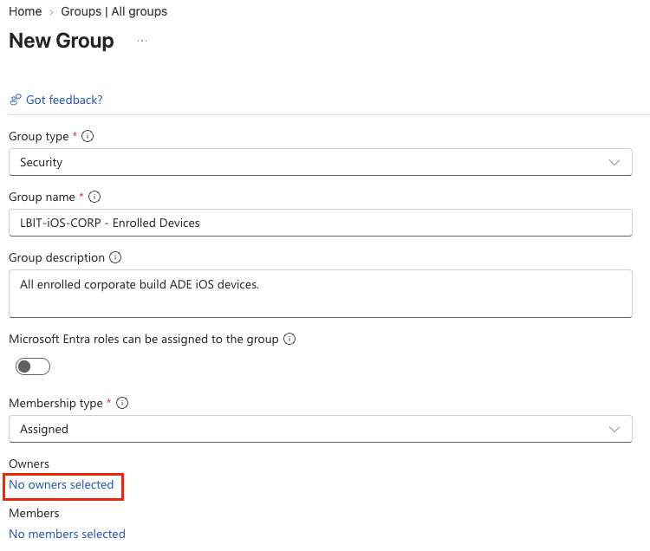Navigate to Groups | All groups breadcrumb
This screenshot has width=650, height=551.
pos(114,11)
